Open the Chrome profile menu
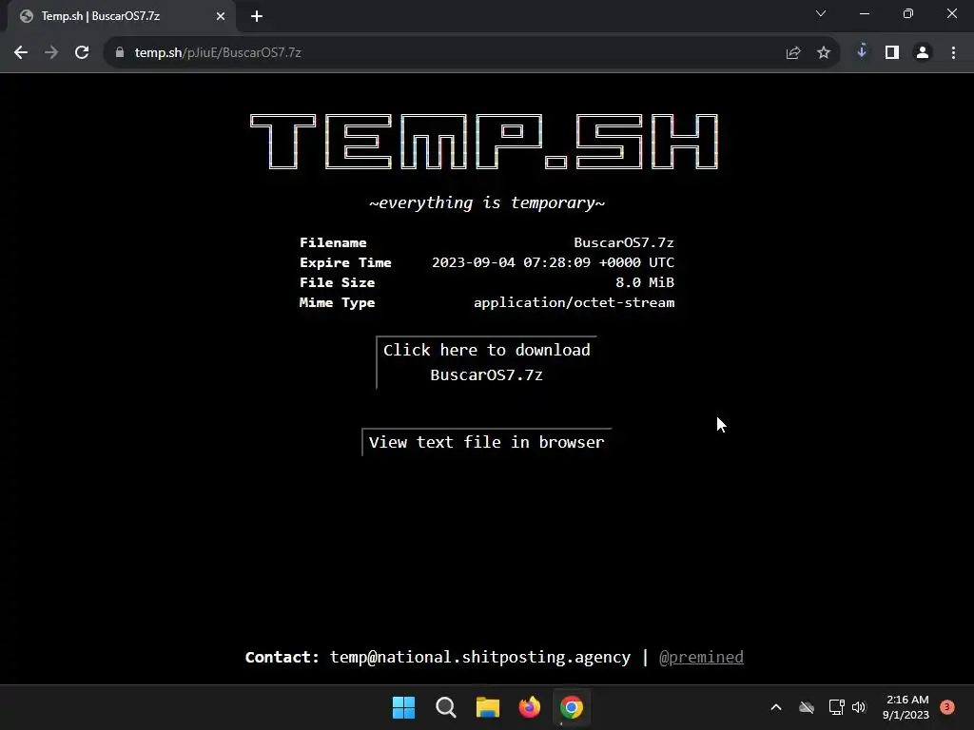Screen dimensions: 974x730 [923, 53]
